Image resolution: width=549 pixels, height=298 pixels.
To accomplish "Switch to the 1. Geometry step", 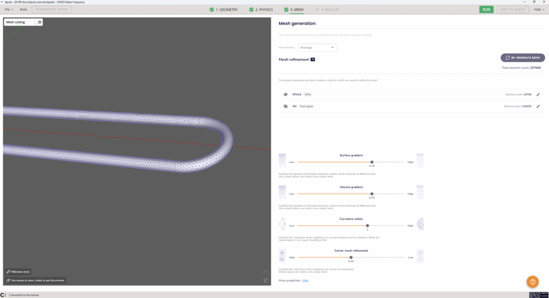I will coord(223,10).
